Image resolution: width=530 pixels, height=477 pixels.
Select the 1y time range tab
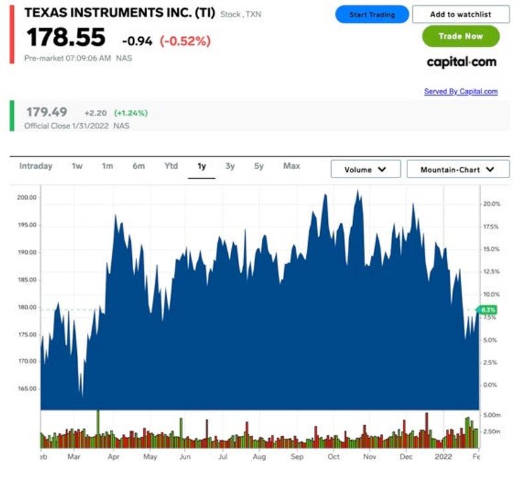pyautogui.click(x=202, y=166)
